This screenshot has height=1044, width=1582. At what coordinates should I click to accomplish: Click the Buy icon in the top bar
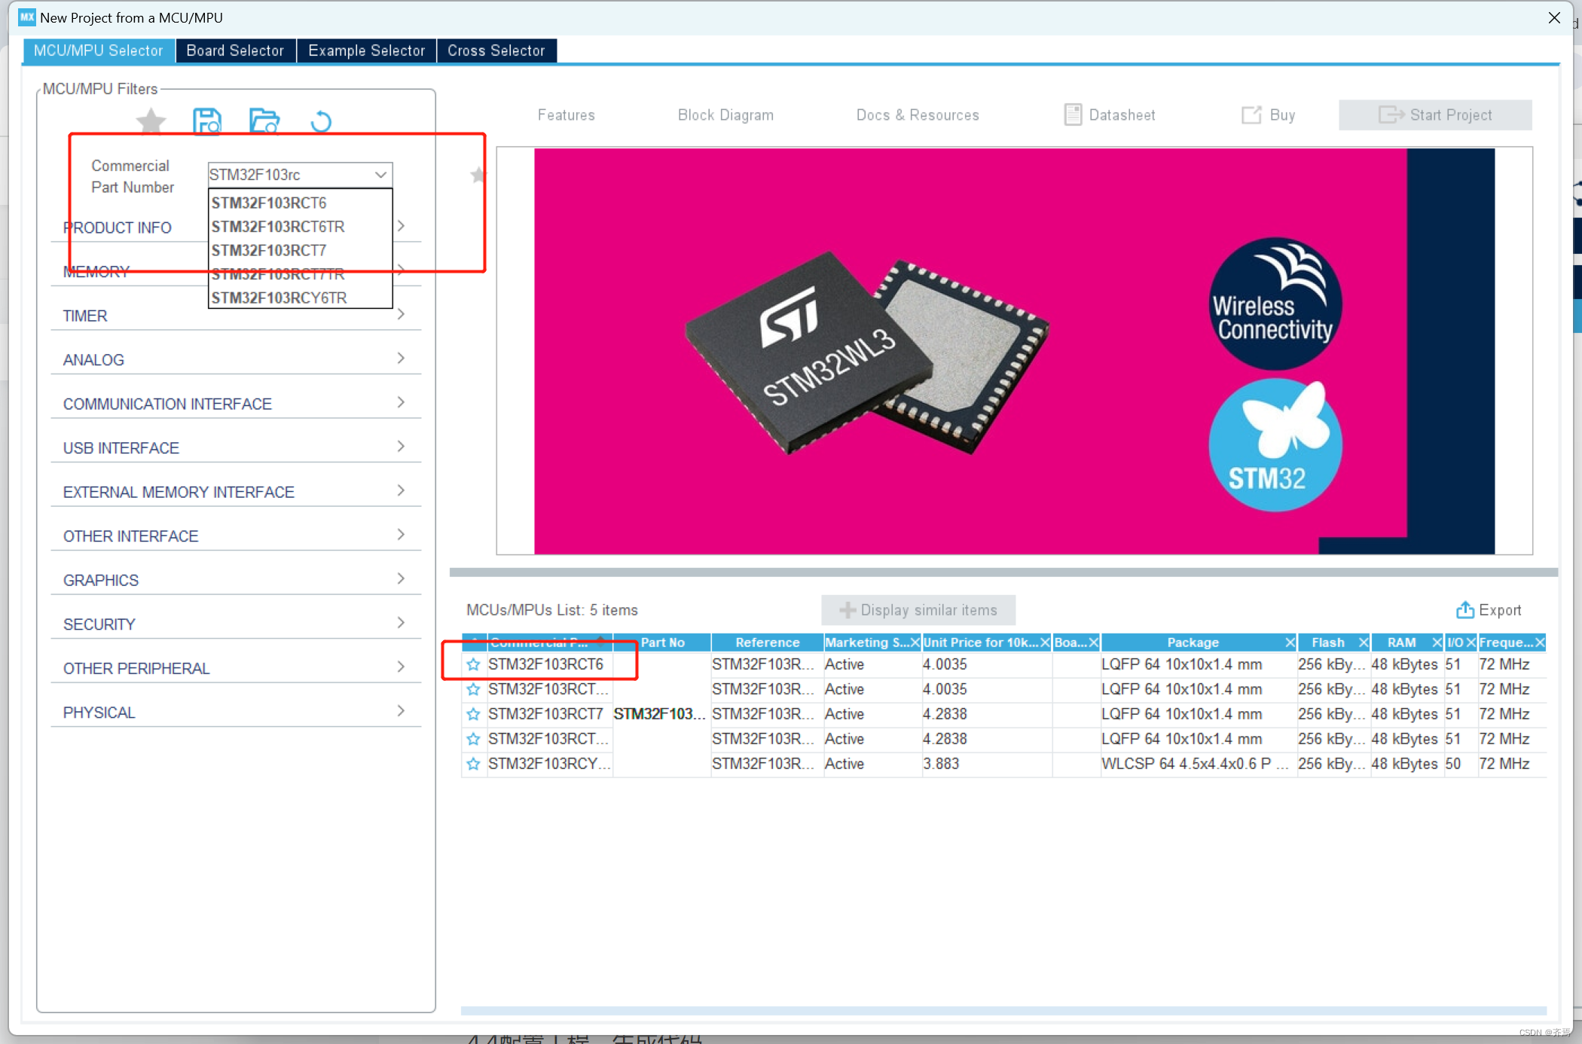click(1251, 114)
